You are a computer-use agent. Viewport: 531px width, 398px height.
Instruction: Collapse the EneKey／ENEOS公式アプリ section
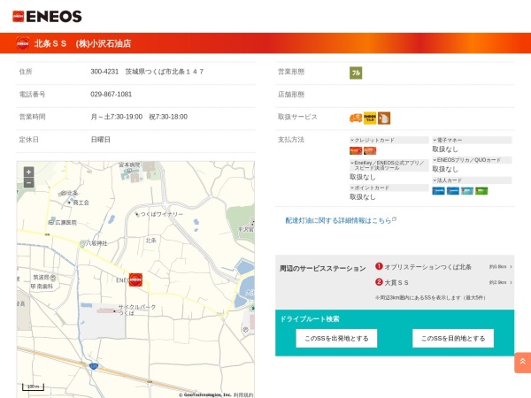pos(389,165)
